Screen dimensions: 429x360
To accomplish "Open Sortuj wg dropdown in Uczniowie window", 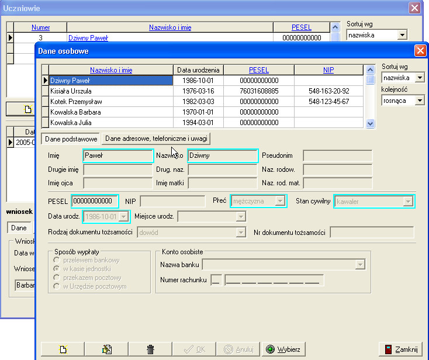I will point(402,35).
